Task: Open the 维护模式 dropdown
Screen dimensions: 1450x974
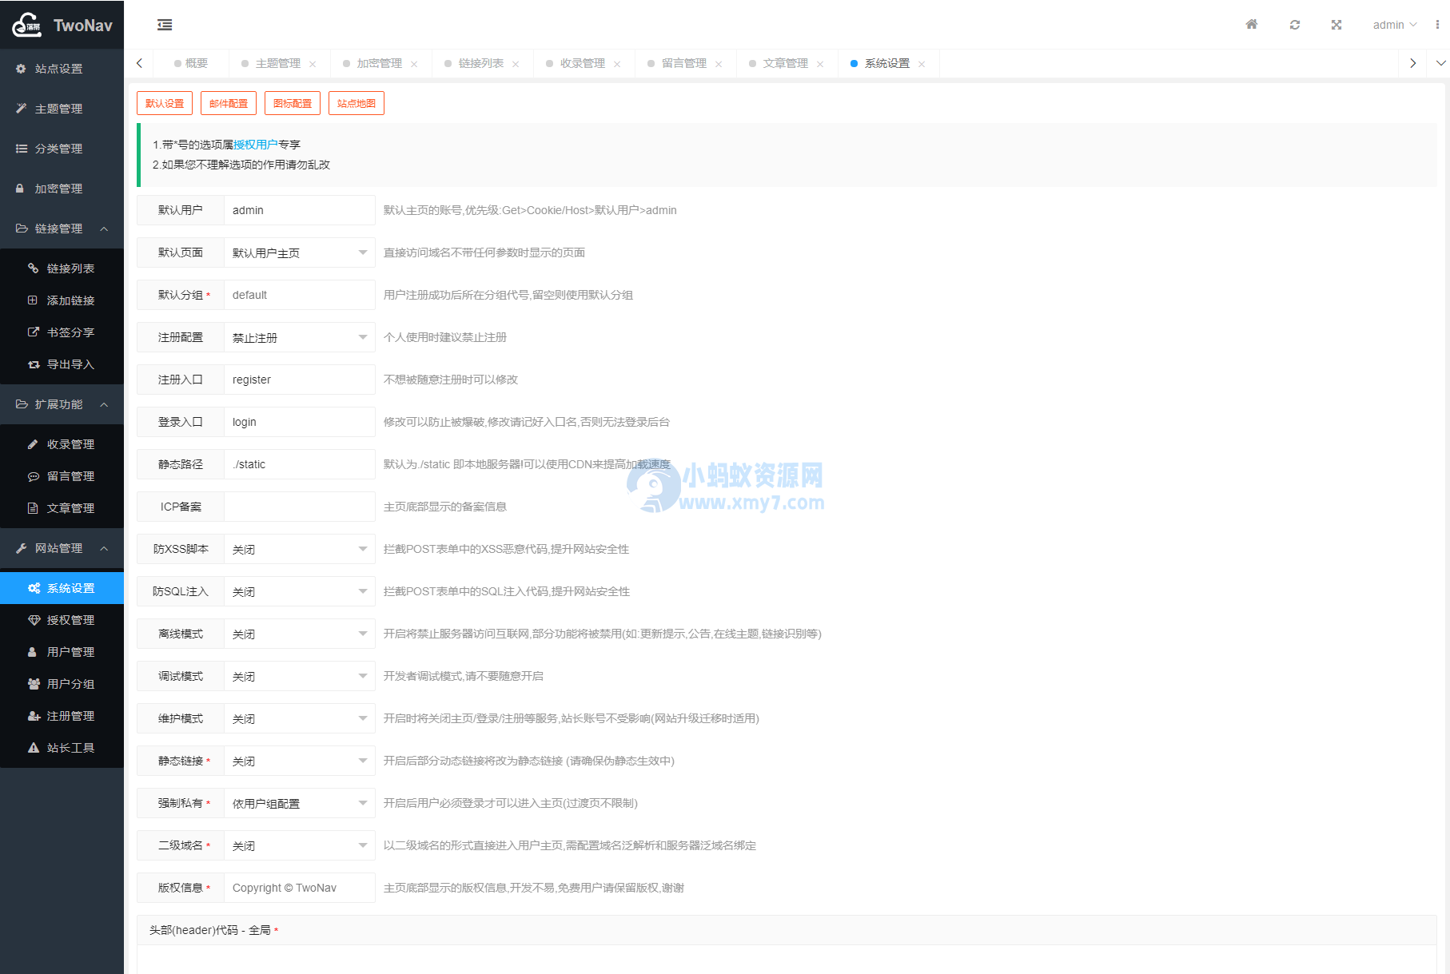Action: 300,718
